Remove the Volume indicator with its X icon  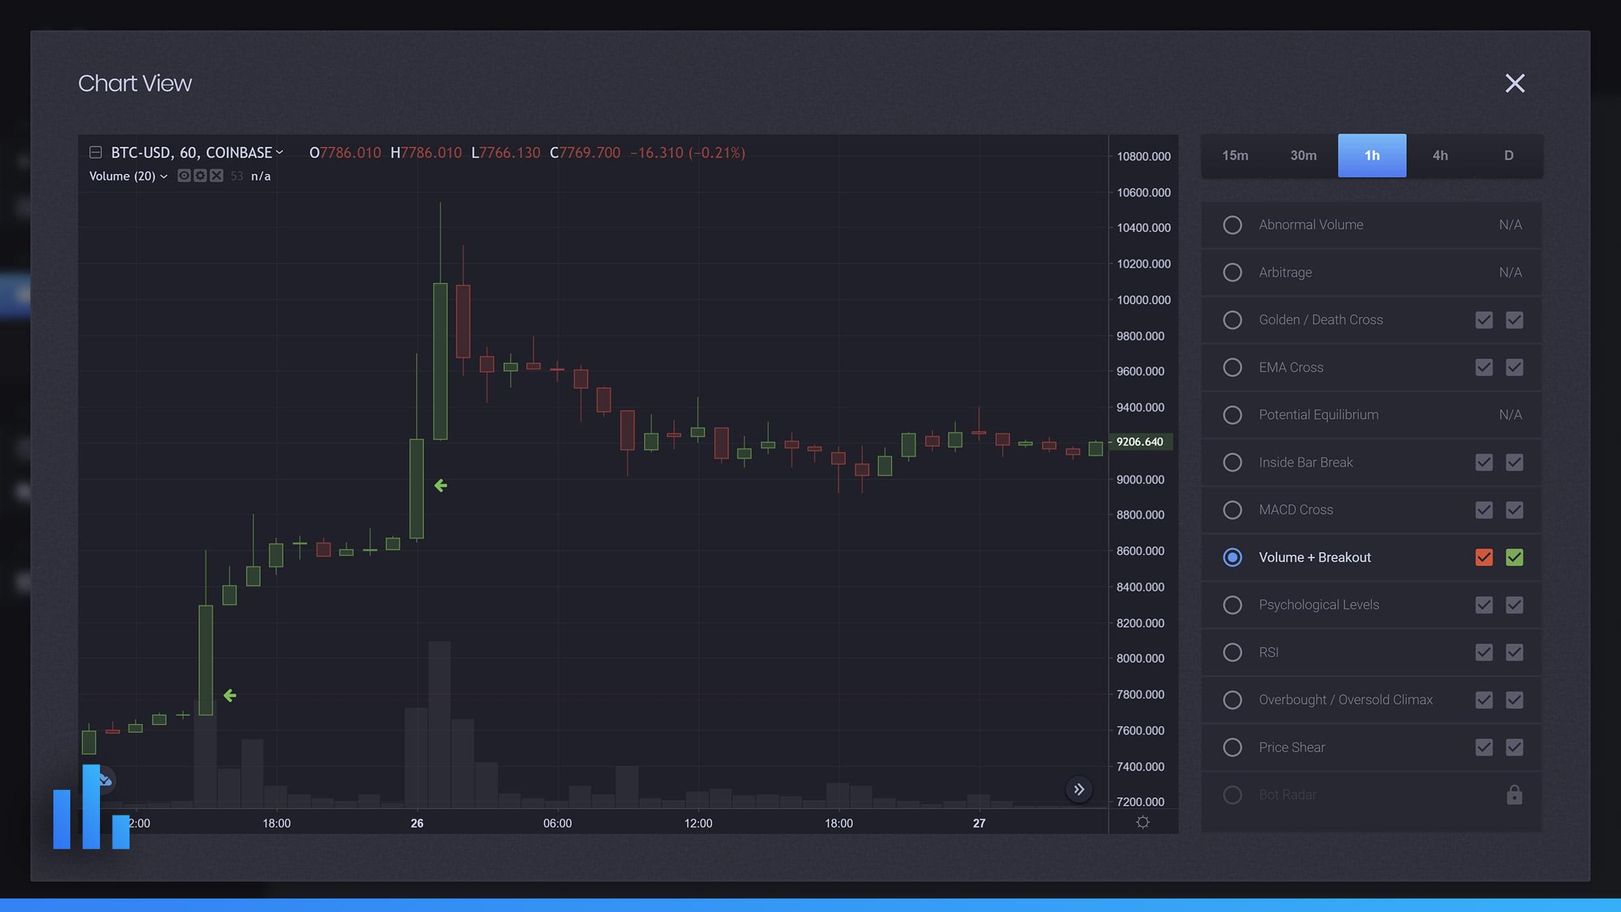(216, 176)
